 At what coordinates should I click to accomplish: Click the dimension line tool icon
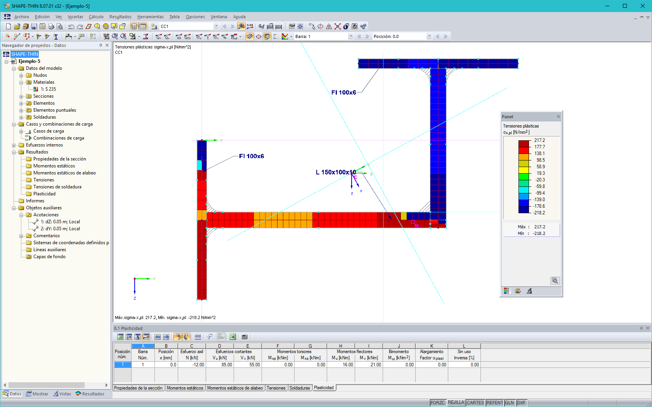click(69, 36)
